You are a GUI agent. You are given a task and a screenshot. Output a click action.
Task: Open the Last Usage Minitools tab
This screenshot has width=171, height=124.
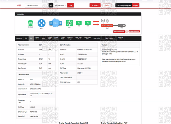tap(78, 38)
